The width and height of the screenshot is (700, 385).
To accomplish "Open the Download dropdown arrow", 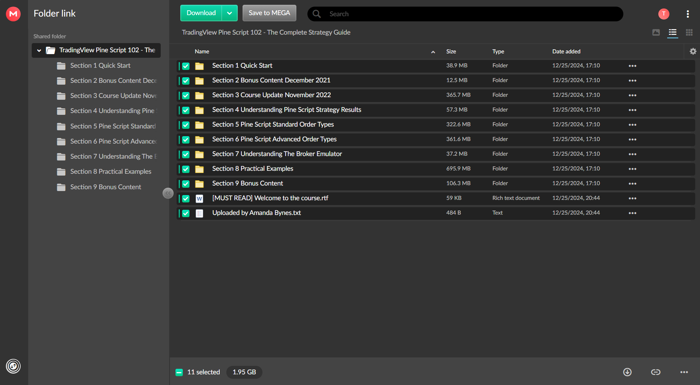I will point(230,13).
